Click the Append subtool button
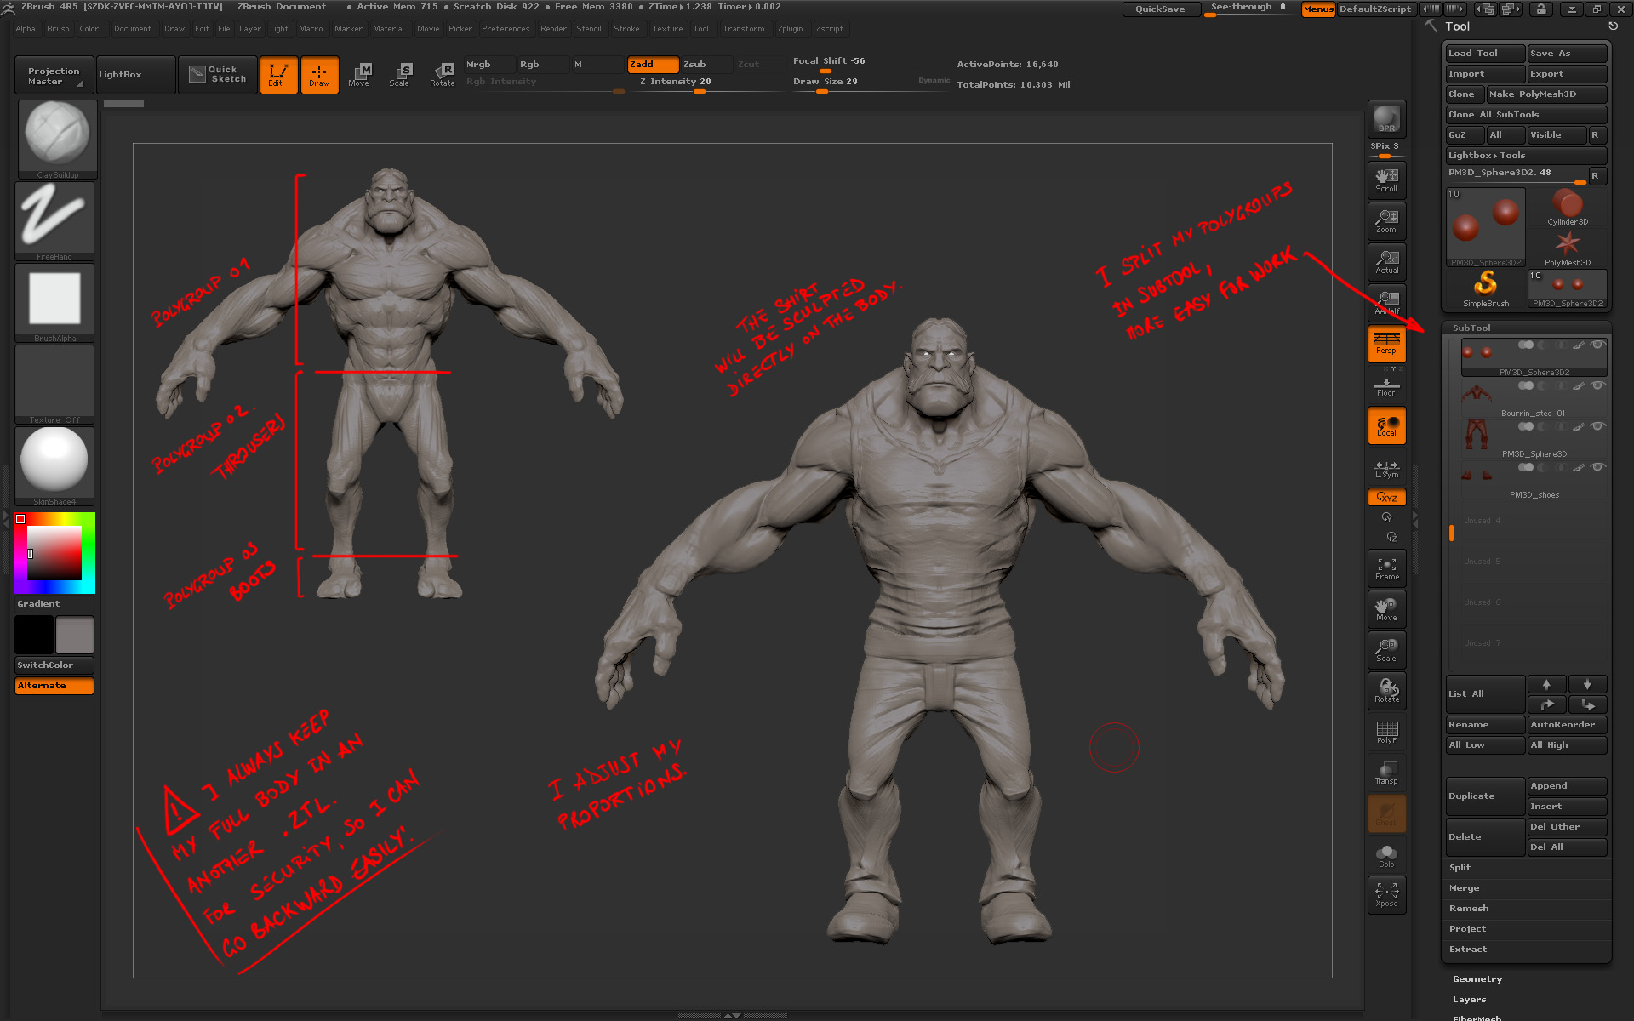Image resolution: width=1634 pixels, height=1021 pixels. 1567,786
